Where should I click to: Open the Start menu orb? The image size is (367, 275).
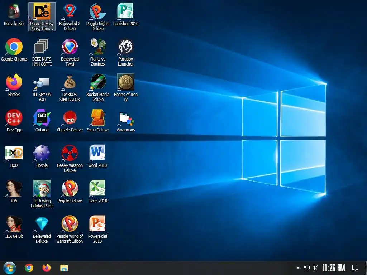tap(10, 268)
